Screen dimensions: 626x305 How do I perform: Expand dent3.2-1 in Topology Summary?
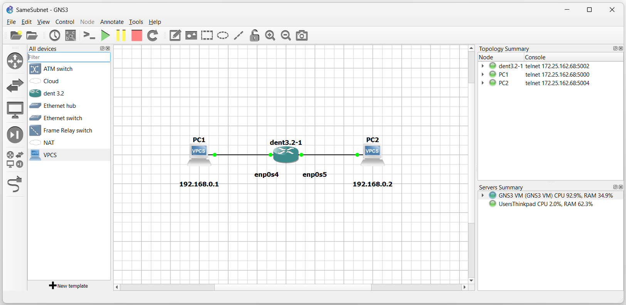[483, 66]
